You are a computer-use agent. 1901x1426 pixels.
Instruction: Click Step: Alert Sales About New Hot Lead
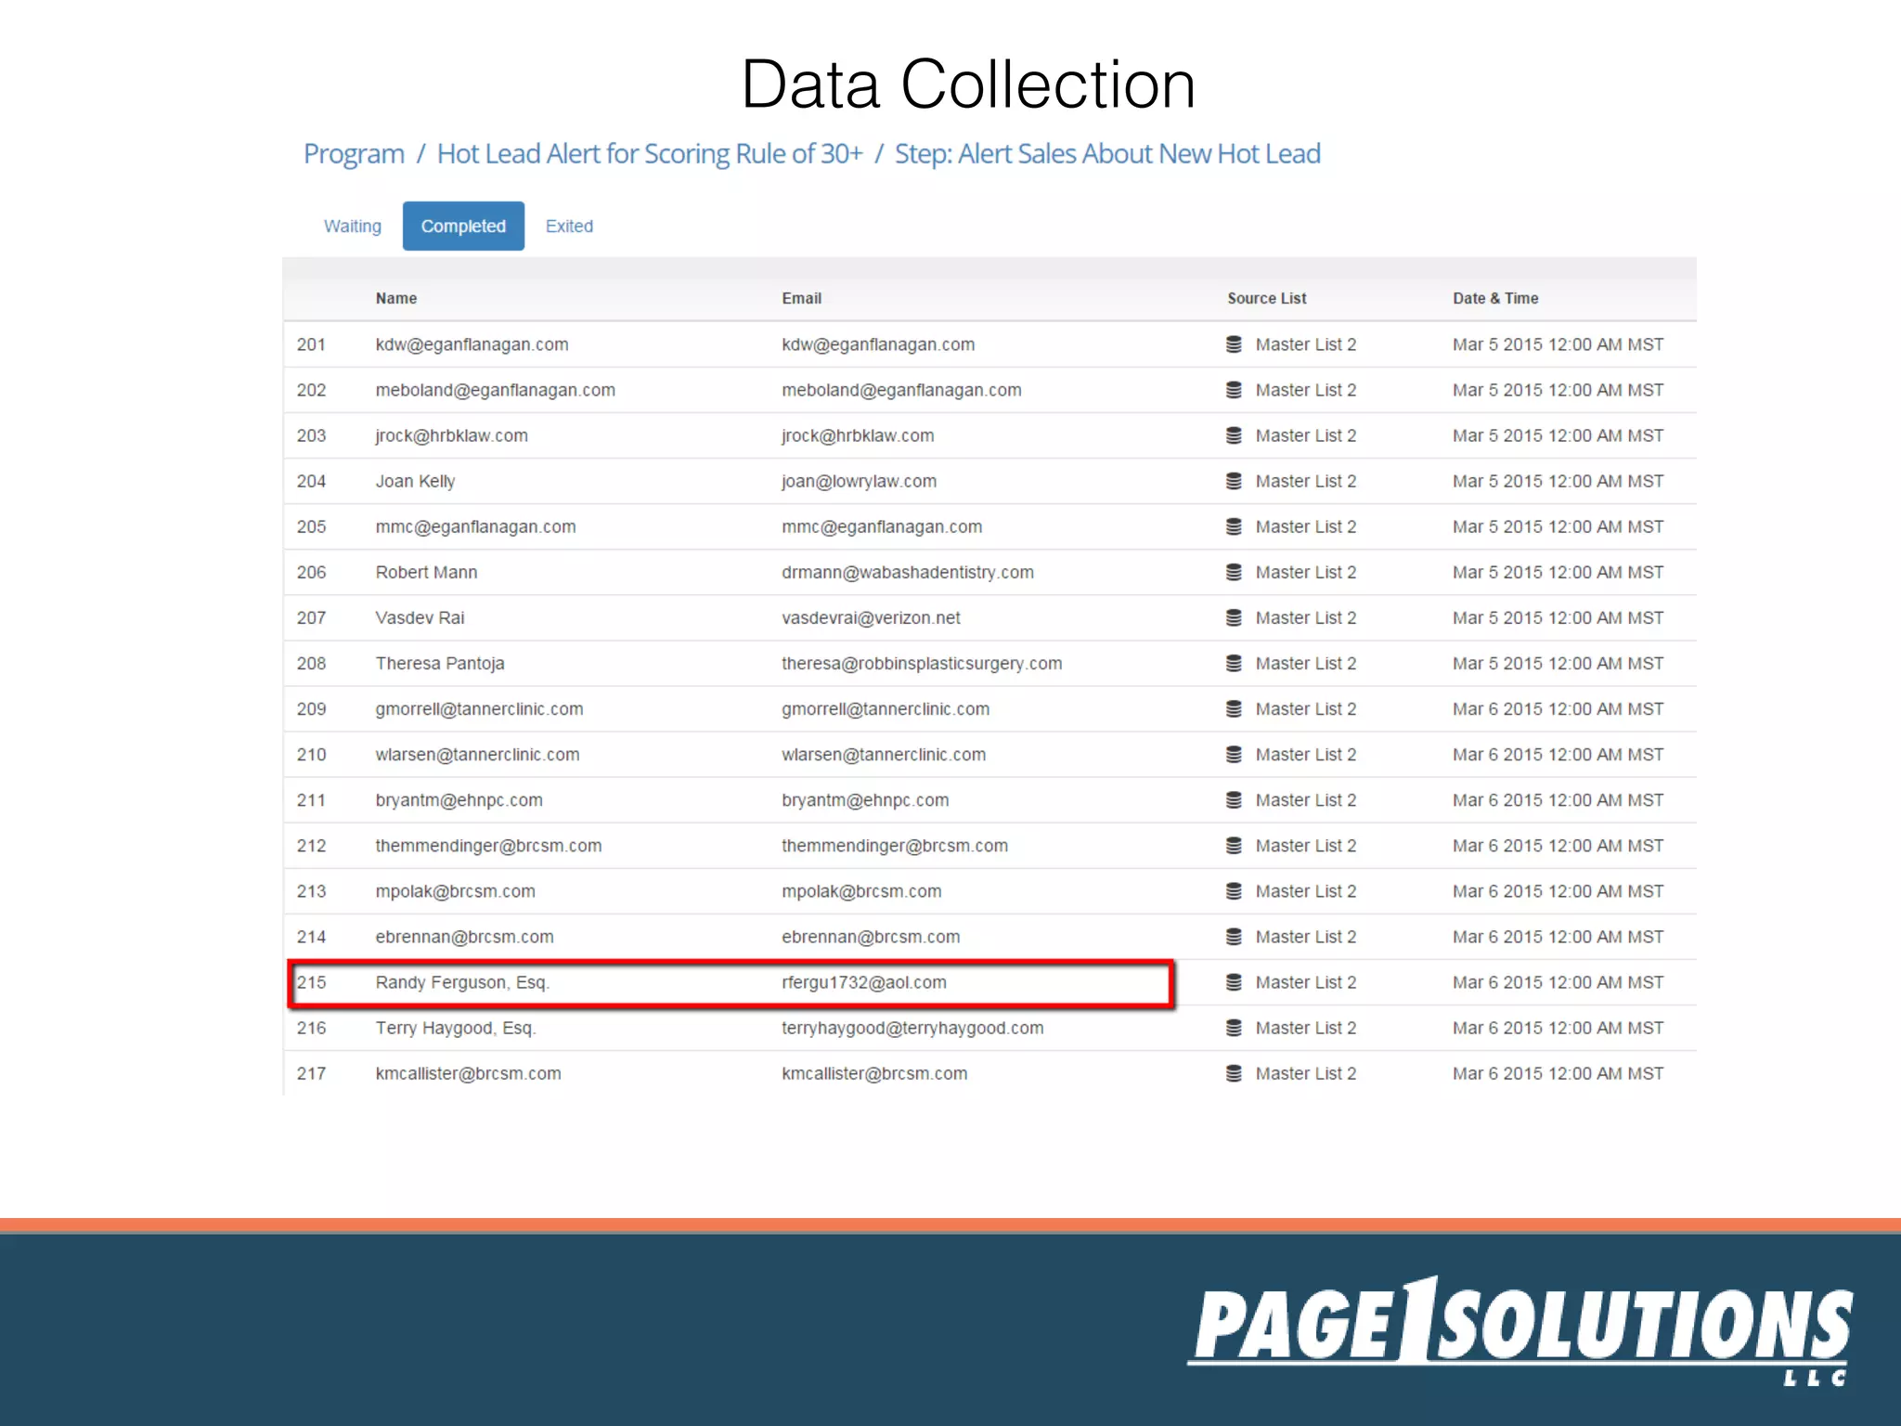(1107, 154)
